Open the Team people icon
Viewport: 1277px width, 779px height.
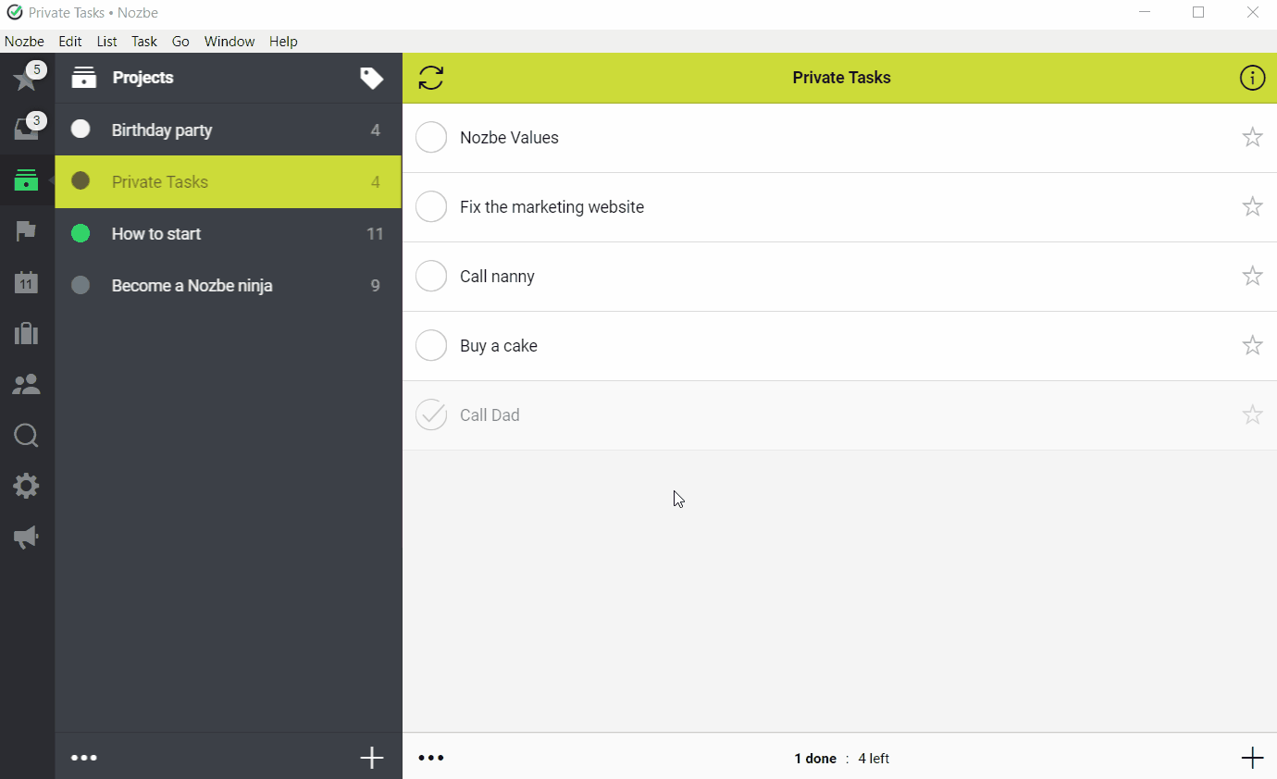26,385
